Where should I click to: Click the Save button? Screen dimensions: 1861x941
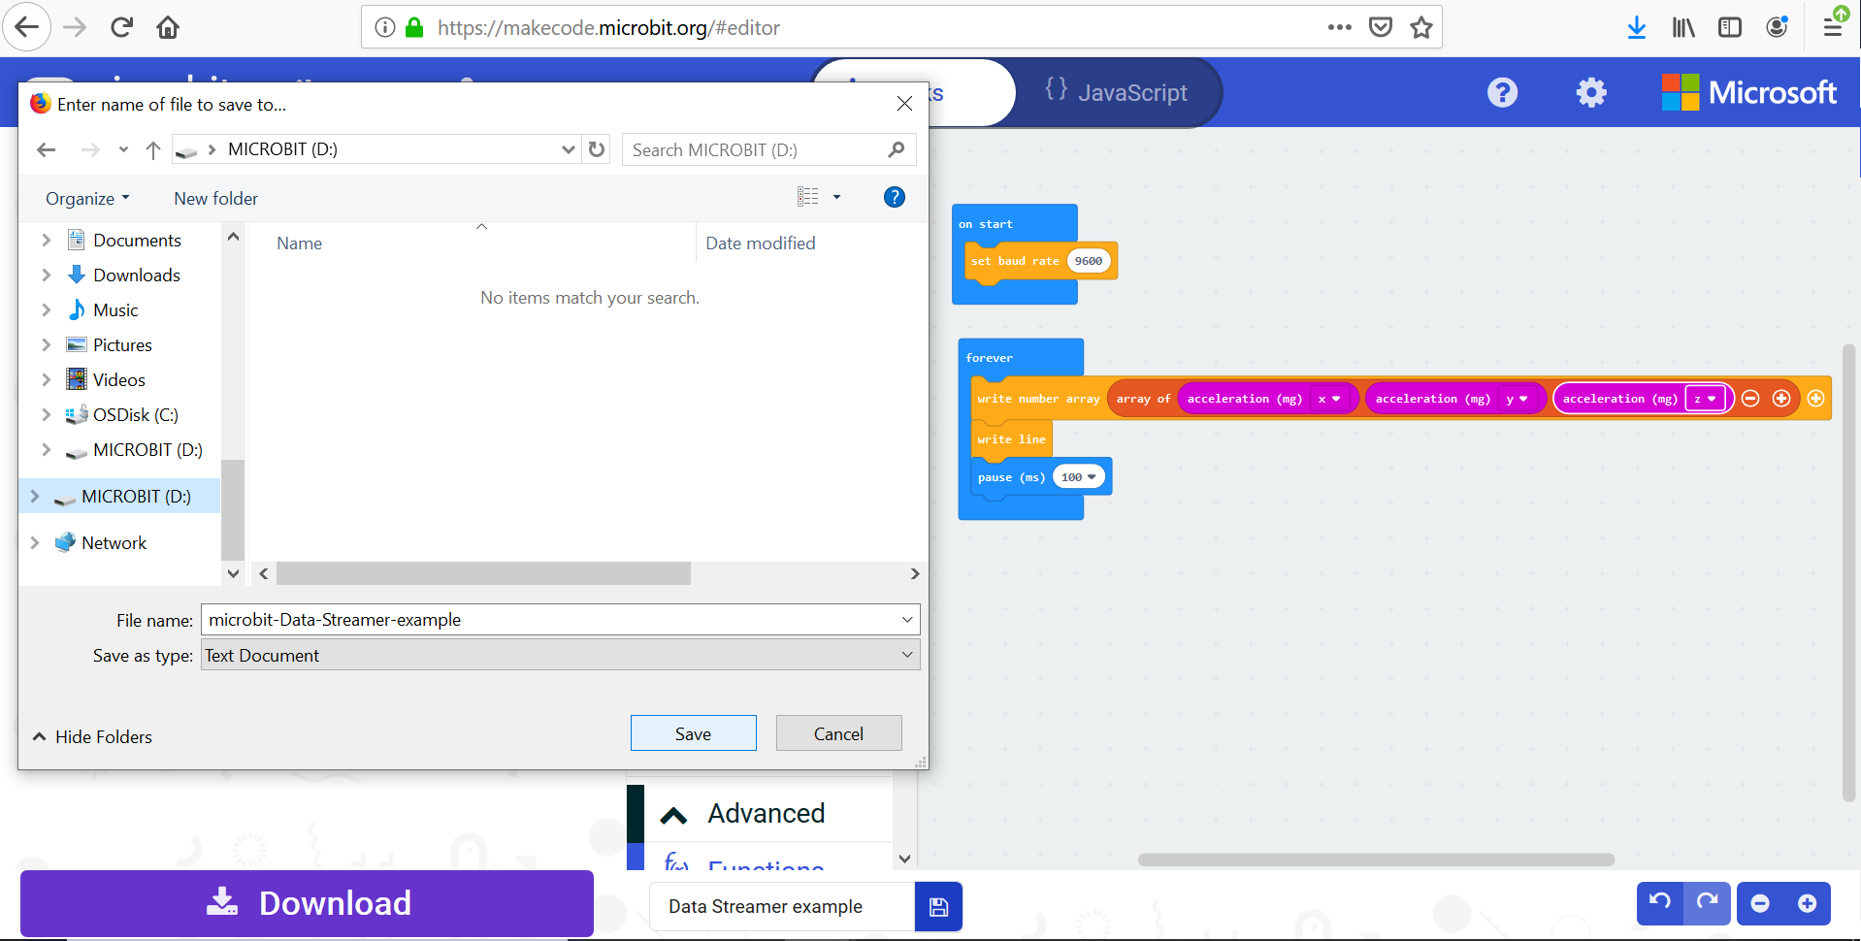(693, 732)
